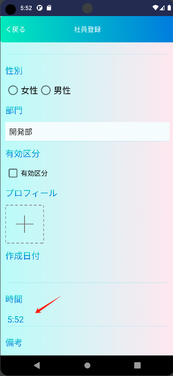
Task: Click the status bar clock showing 5:52
Action: (x=26, y=8)
